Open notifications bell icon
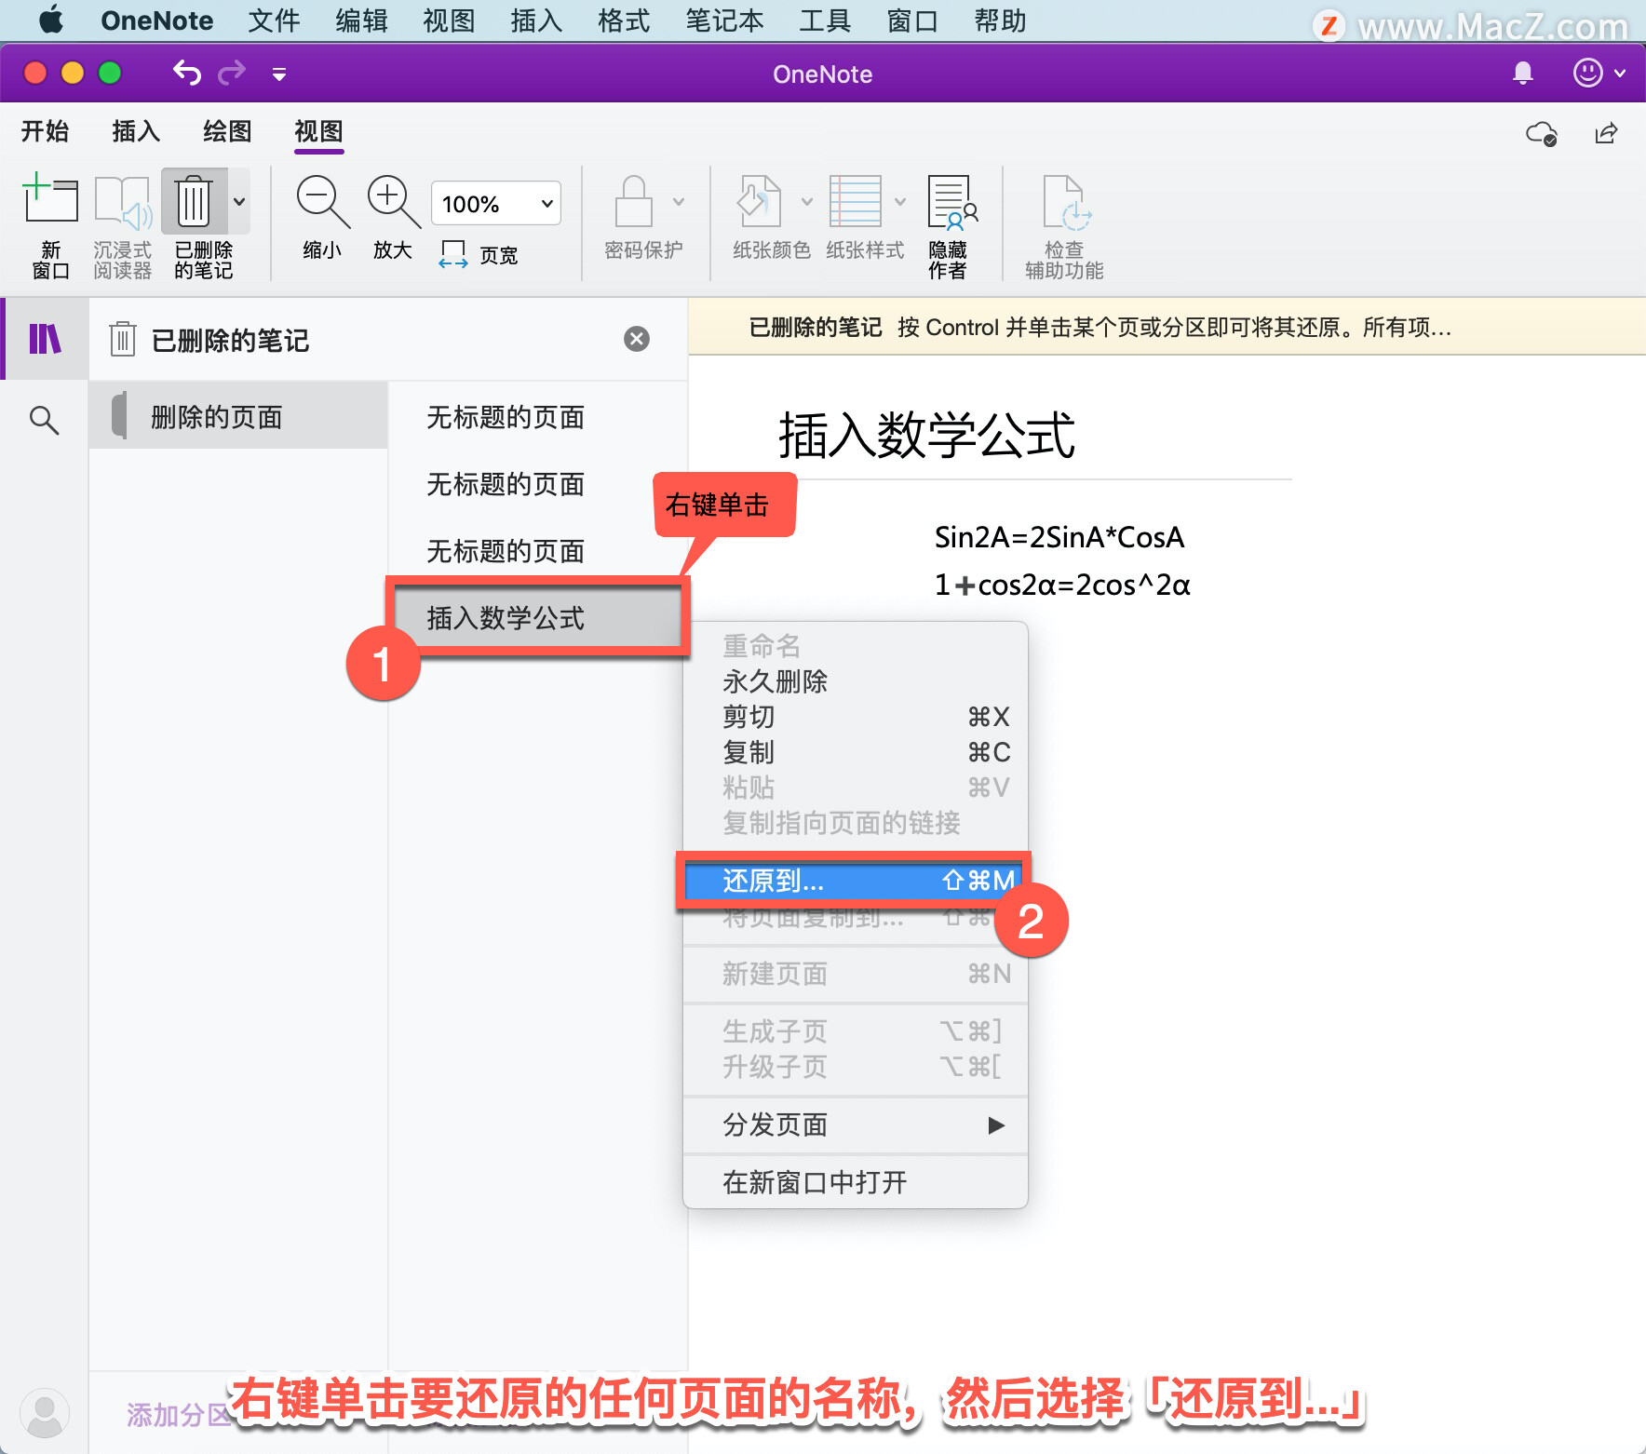This screenshot has height=1454, width=1646. pos(1523,73)
